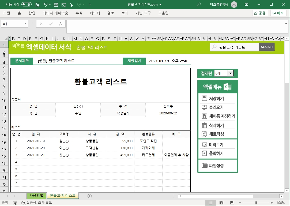This screenshot has height=206, width=290.
Task: Click the title bar search magnifier icon
Action: [199, 5]
